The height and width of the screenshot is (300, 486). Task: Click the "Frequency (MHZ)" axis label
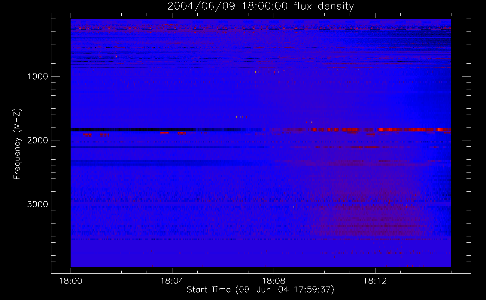click(17, 144)
